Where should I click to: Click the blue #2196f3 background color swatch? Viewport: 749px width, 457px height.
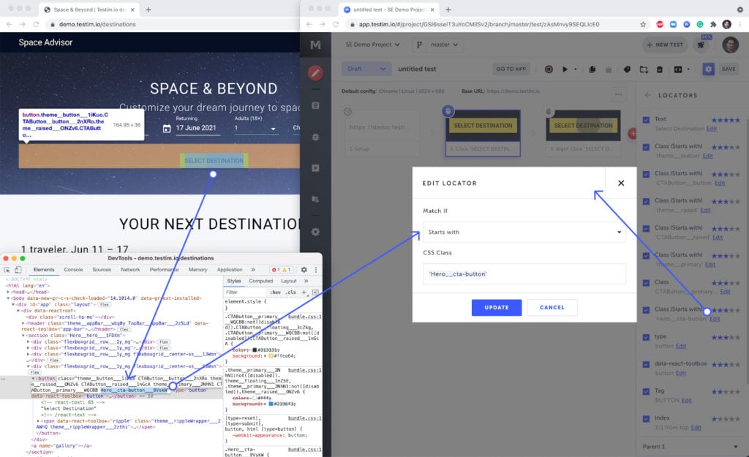[x=271, y=404]
